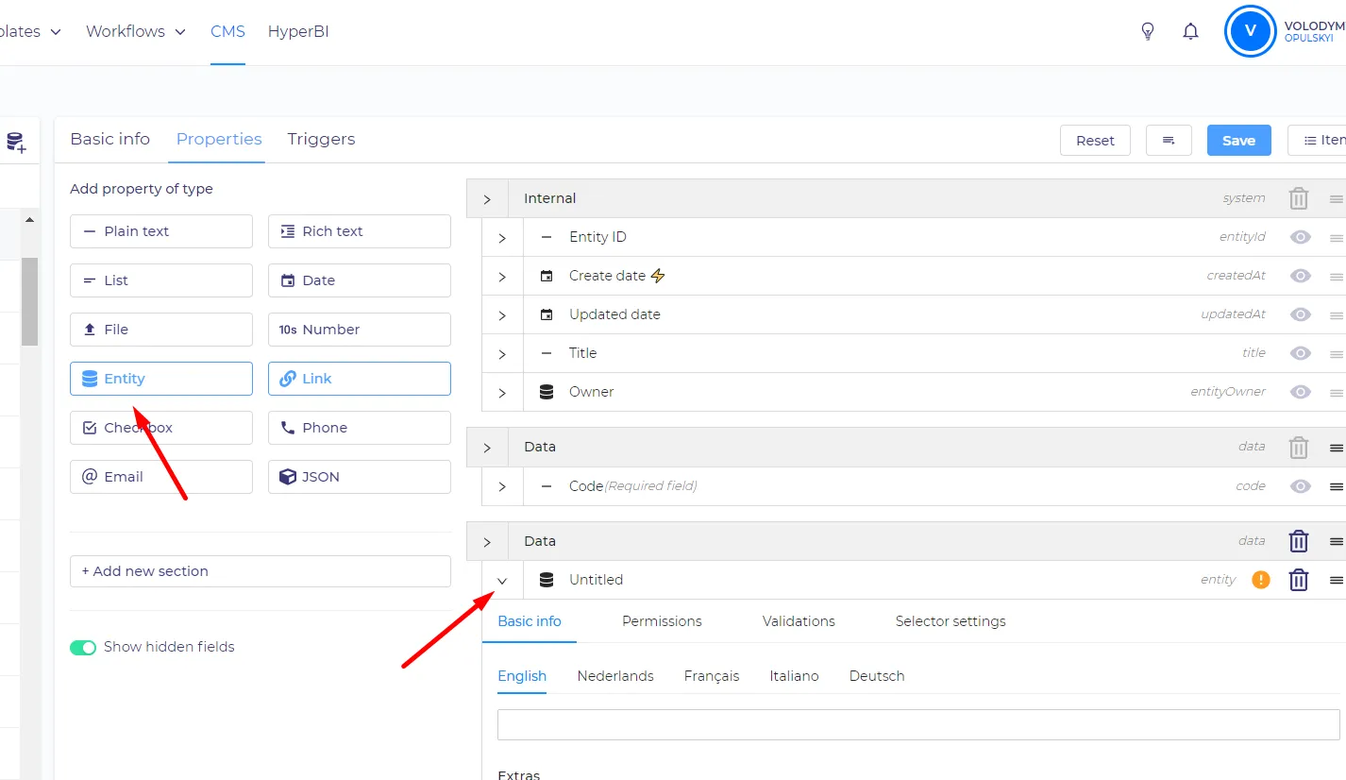The height and width of the screenshot is (780, 1346).
Task: Toggle visibility of Create date field
Action: click(x=1301, y=276)
